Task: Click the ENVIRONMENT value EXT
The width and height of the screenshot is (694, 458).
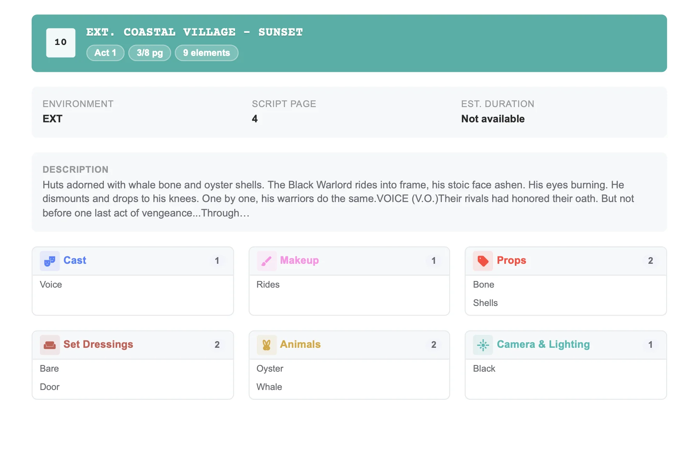Action: point(52,119)
